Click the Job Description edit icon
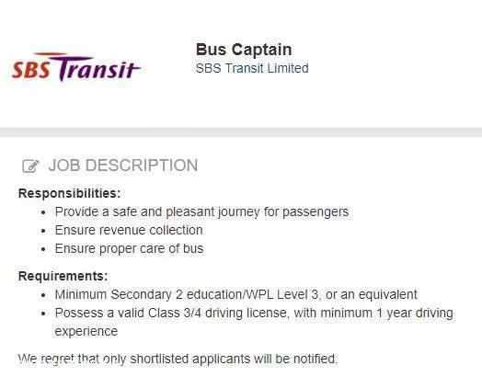Viewport: 482px width, 377px height. click(30, 166)
